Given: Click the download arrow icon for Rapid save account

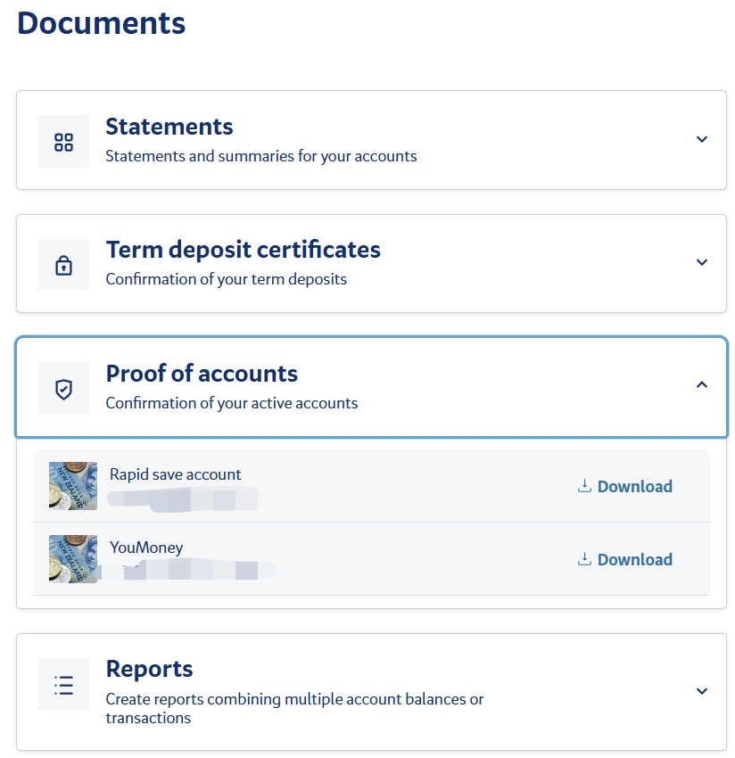Looking at the screenshot, I should point(585,486).
